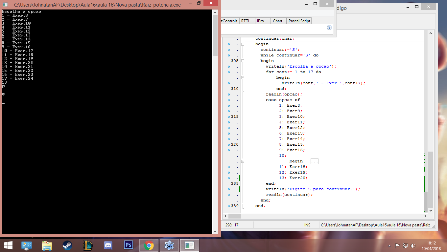The height and width of the screenshot is (252, 447).
Task: Open the Action Center flag icon
Action: tap(397, 245)
